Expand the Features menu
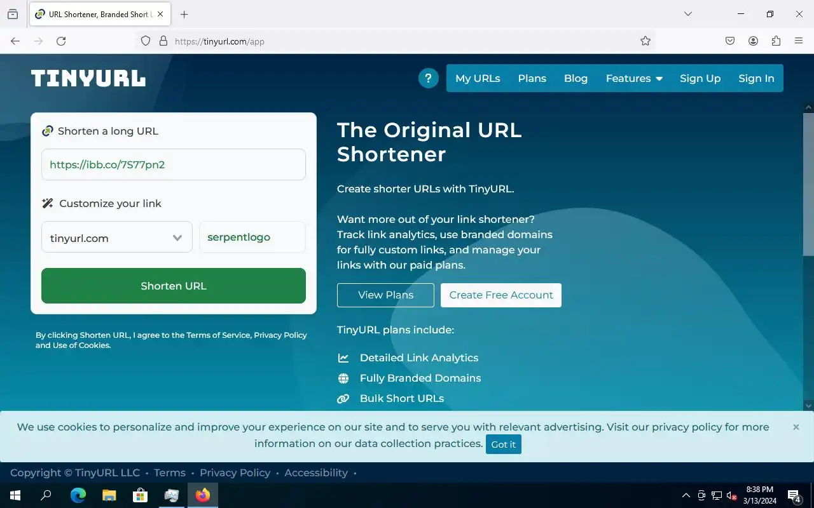The width and height of the screenshot is (814, 508). pos(634,78)
